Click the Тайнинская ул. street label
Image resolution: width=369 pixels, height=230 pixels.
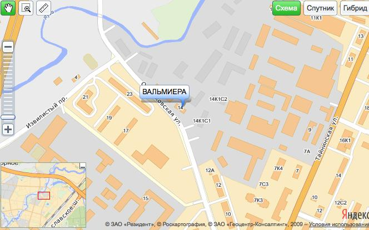327,139
